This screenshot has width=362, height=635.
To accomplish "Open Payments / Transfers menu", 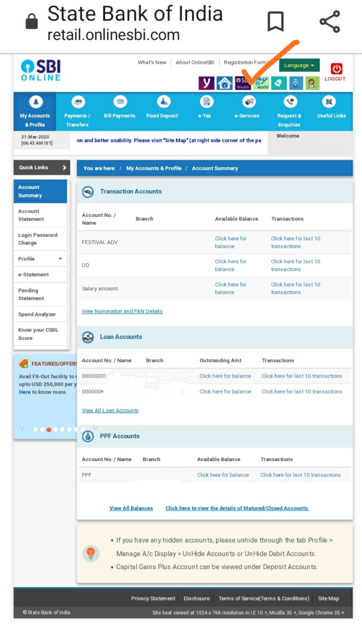I will pos(77,112).
